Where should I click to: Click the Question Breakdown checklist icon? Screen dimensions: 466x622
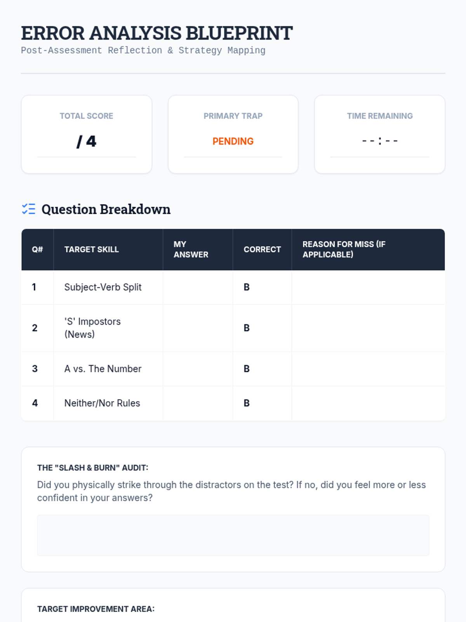[x=28, y=209]
